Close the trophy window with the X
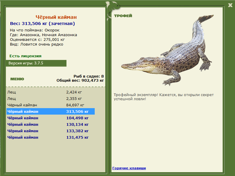This screenshot has width=235, height=176. coord(230,5)
